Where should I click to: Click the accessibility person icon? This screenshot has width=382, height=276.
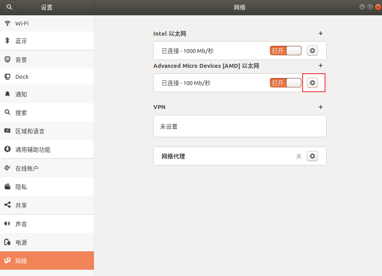7,149
